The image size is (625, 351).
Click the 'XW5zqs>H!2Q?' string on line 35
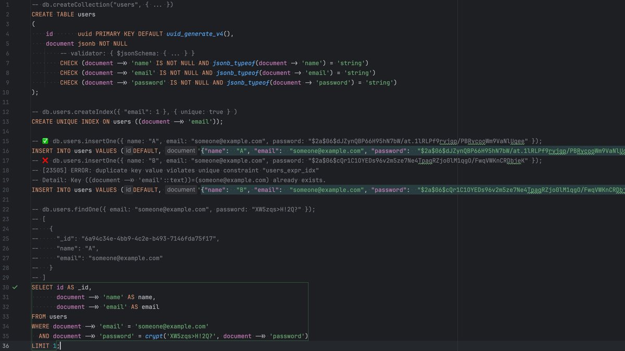pyautogui.click(x=191, y=336)
